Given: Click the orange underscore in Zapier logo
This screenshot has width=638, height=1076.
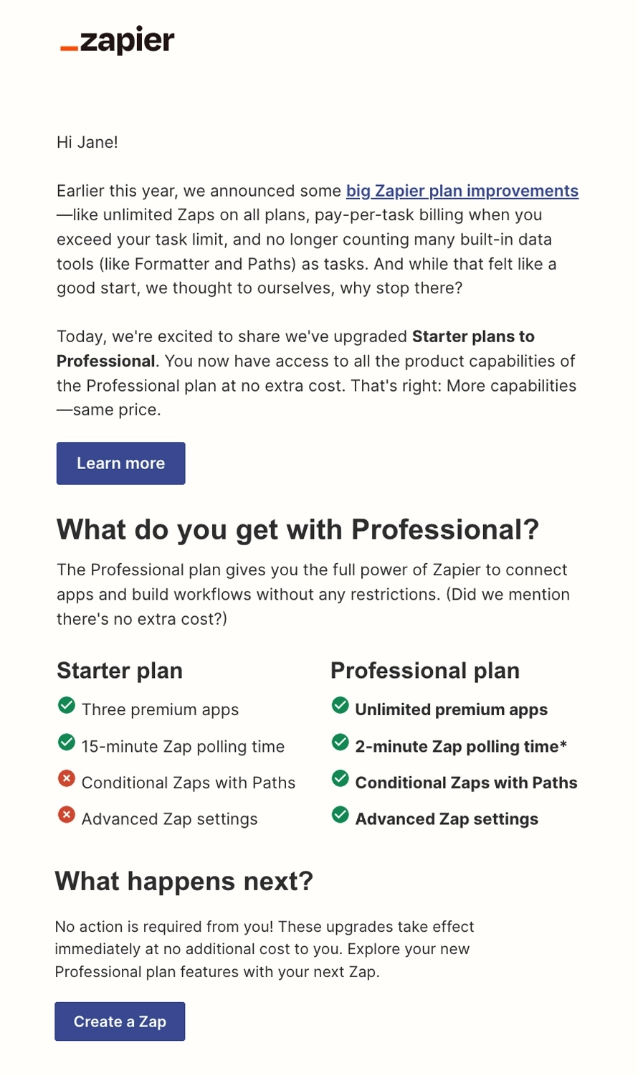Looking at the screenshot, I should click(x=67, y=48).
